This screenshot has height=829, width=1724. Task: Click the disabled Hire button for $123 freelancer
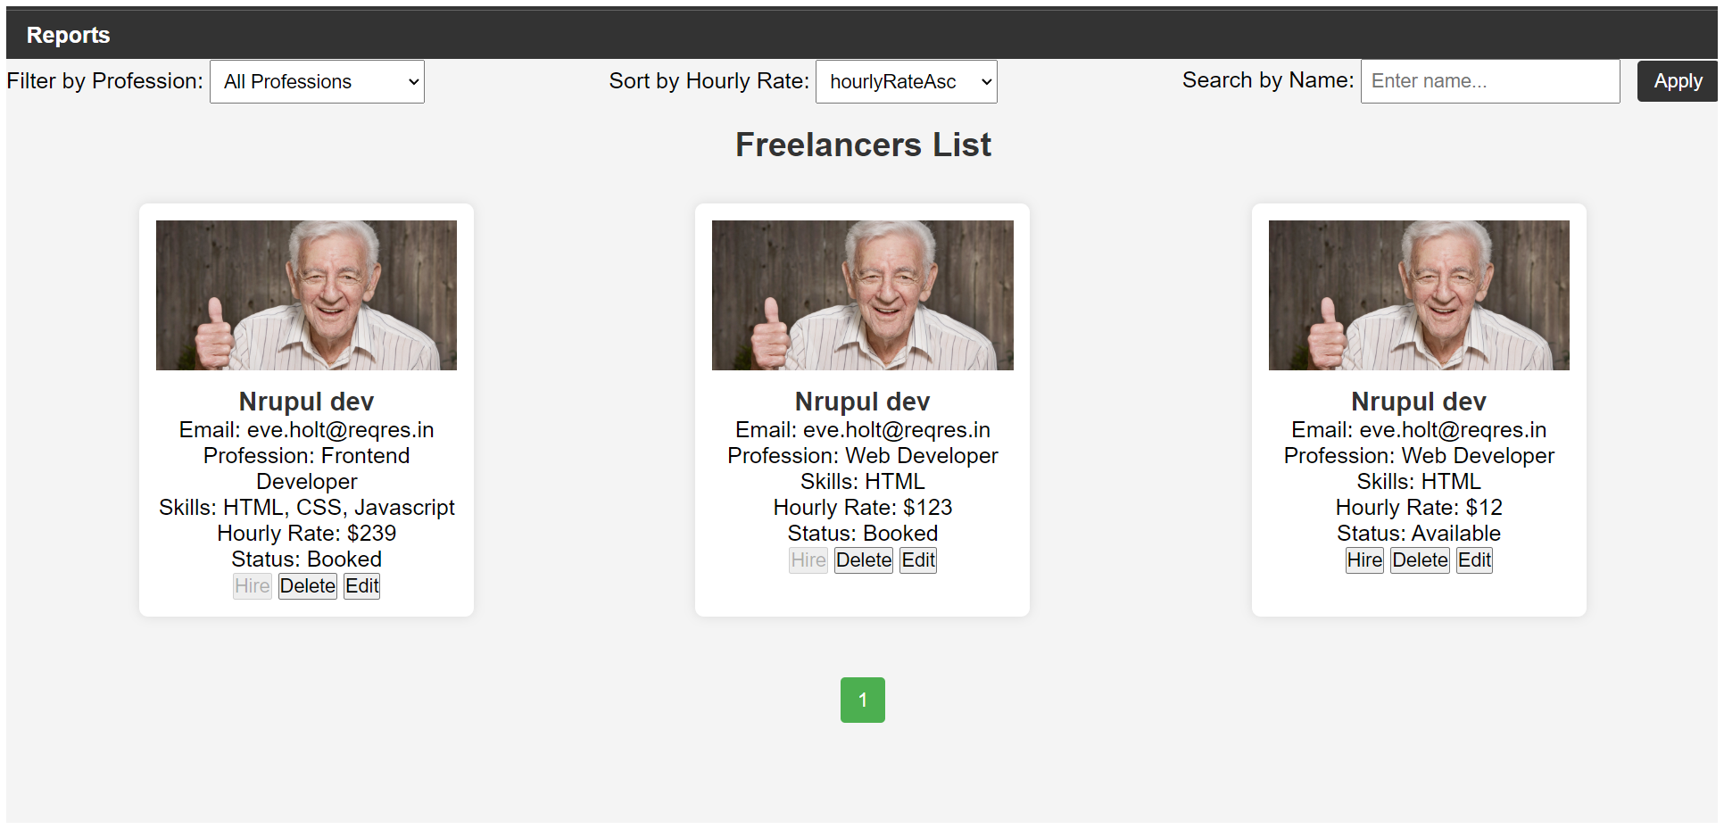click(x=808, y=560)
